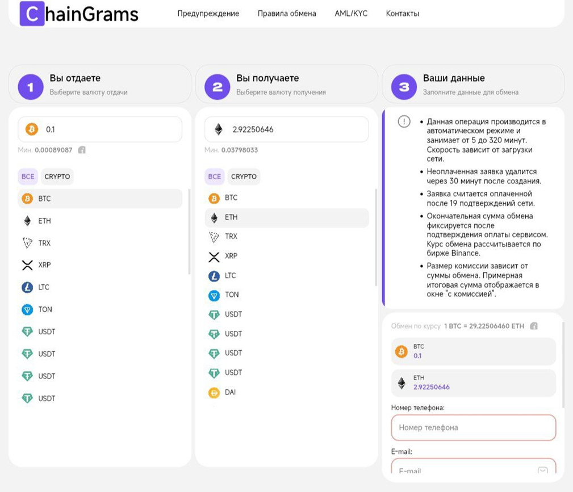
Task: Choose LTC as the currency to give
Action: point(100,288)
